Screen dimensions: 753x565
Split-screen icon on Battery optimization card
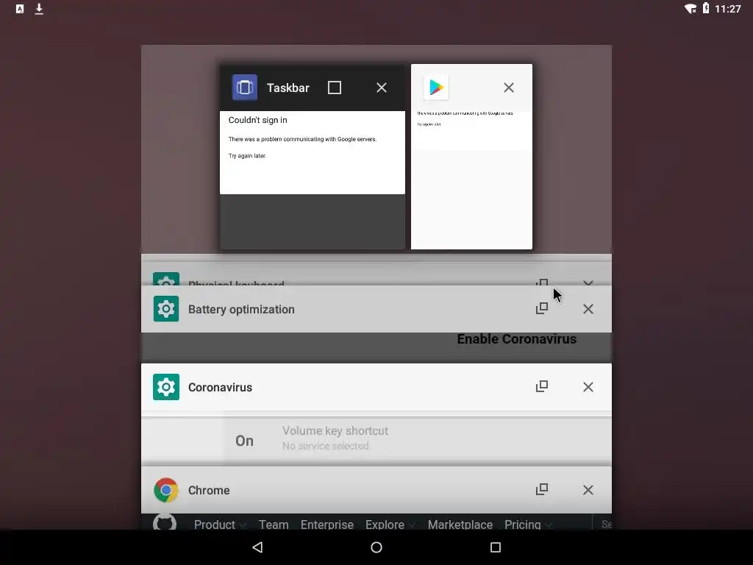[542, 308]
